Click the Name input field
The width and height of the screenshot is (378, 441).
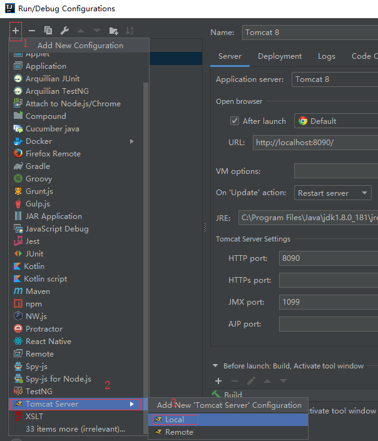tap(310, 33)
